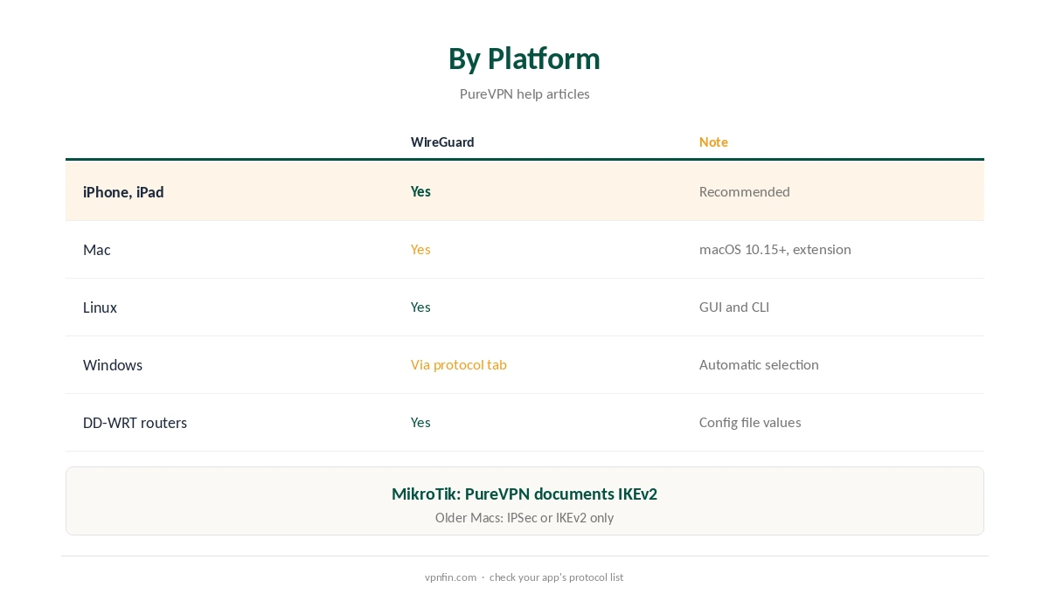This screenshot has height=594, width=1049.
Task: Click "Yes" in the Linux row
Action: (x=420, y=307)
